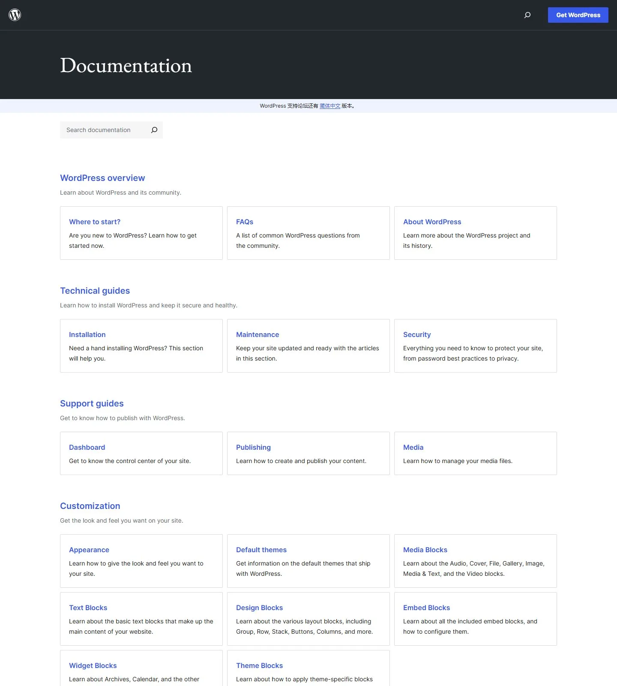Click 'Need a hand installing WordPress?' text

click(x=136, y=353)
